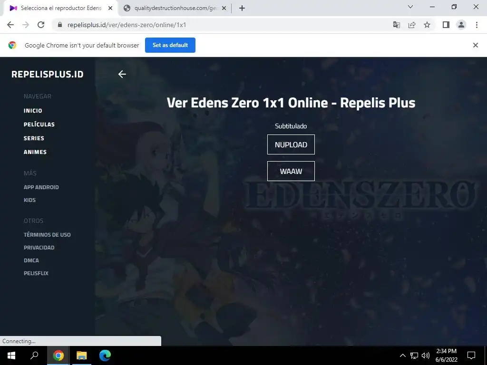Open TÉRMINOS DE USO link
This screenshot has width=487, height=365.
47,235
